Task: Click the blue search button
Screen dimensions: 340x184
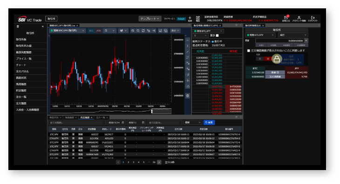Action: (209, 122)
